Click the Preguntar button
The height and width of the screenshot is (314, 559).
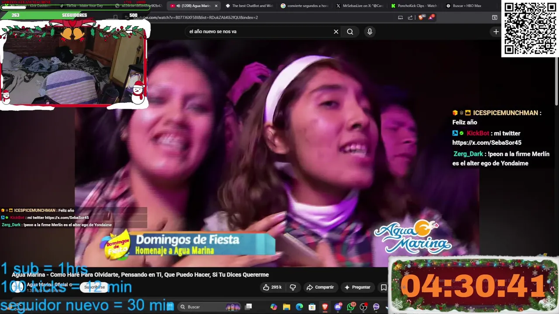(357, 287)
